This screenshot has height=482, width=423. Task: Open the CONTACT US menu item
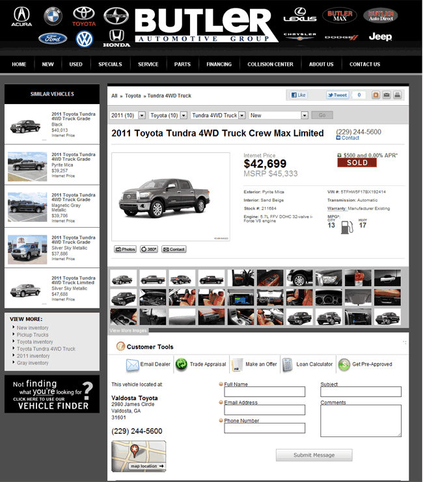click(x=364, y=64)
